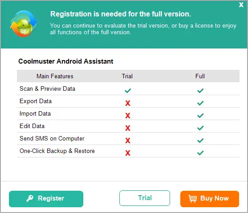Click the red X for Send SMS on Computer

tap(128, 141)
